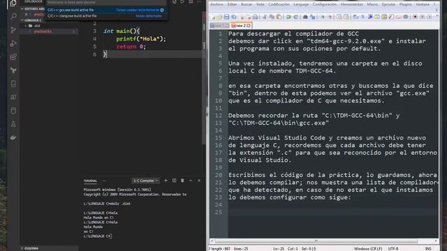
Task: Open Lenguaje menu in Notepad++
Action: (x=301, y=4)
